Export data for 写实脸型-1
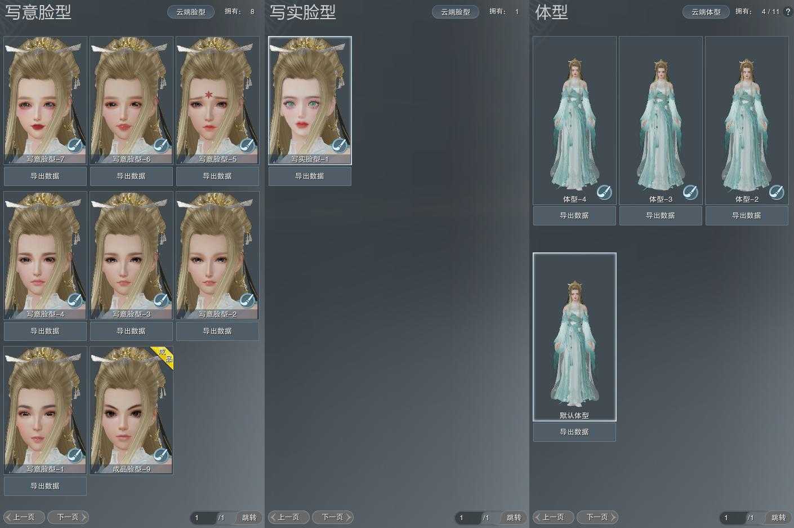This screenshot has height=528, width=794. [310, 176]
